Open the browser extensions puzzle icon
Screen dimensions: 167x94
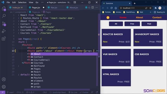(x=156, y=8)
